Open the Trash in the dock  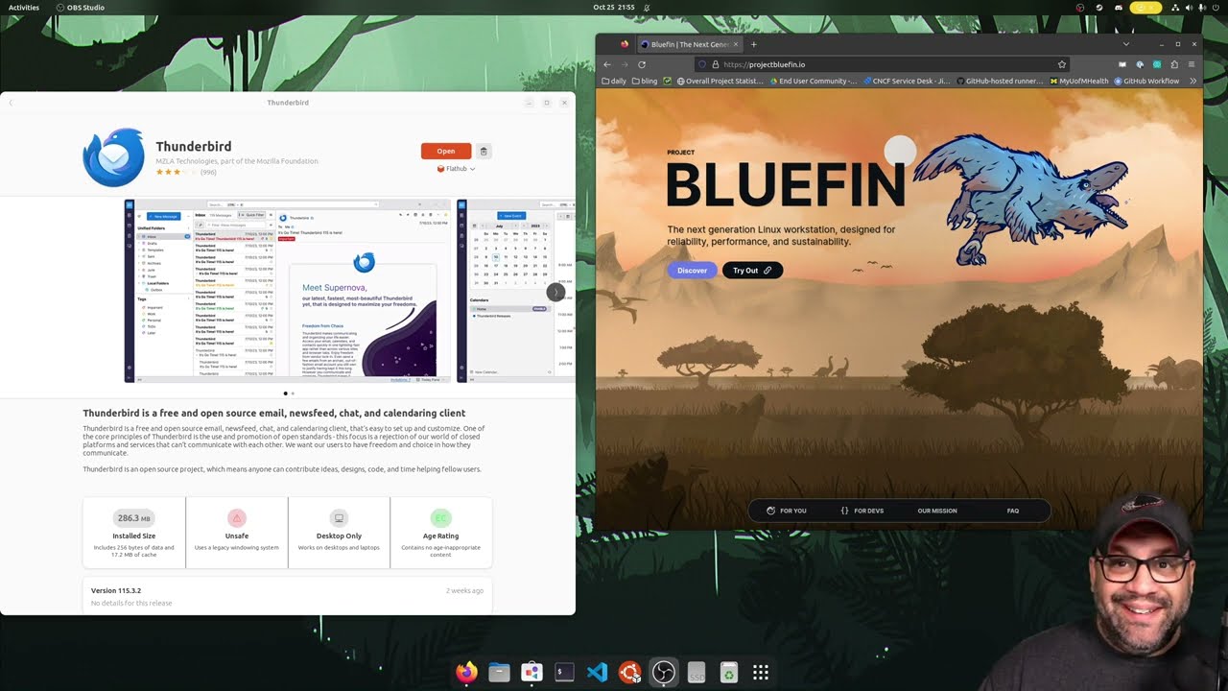point(728,673)
